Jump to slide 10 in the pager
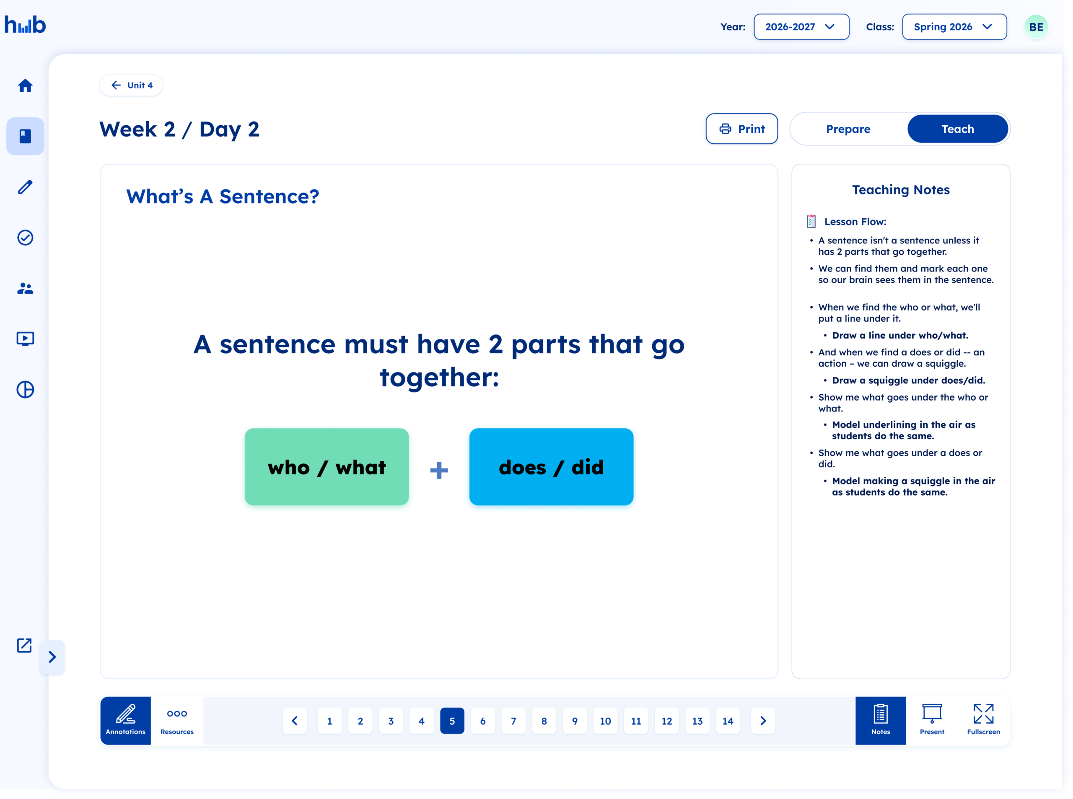The height and width of the screenshot is (799, 1073). [605, 721]
